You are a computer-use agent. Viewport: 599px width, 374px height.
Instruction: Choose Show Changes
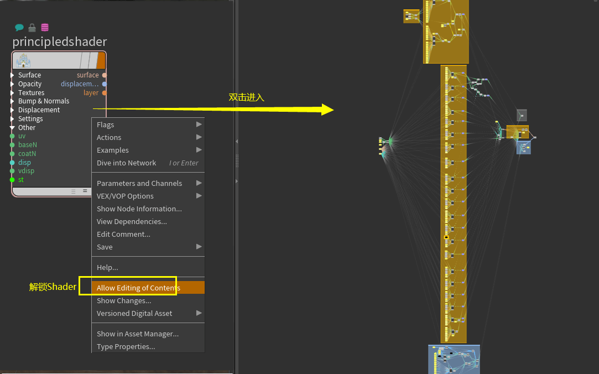click(148, 300)
